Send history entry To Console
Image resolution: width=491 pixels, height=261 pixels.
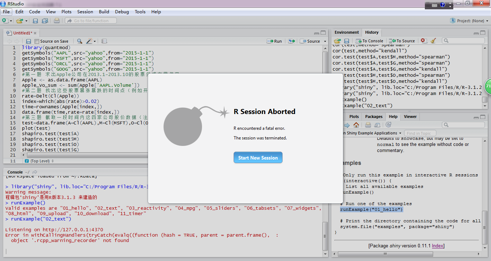click(x=370, y=41)
